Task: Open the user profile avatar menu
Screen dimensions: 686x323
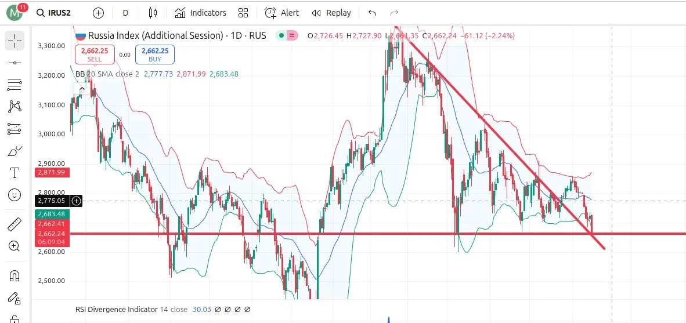Action: [15, 13]
